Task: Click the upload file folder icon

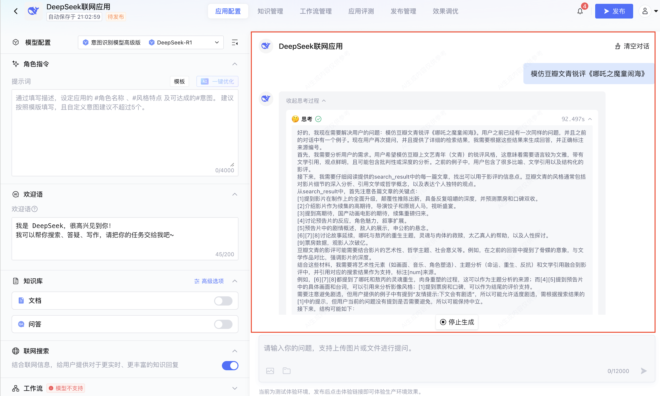Action: coord(287,371)
